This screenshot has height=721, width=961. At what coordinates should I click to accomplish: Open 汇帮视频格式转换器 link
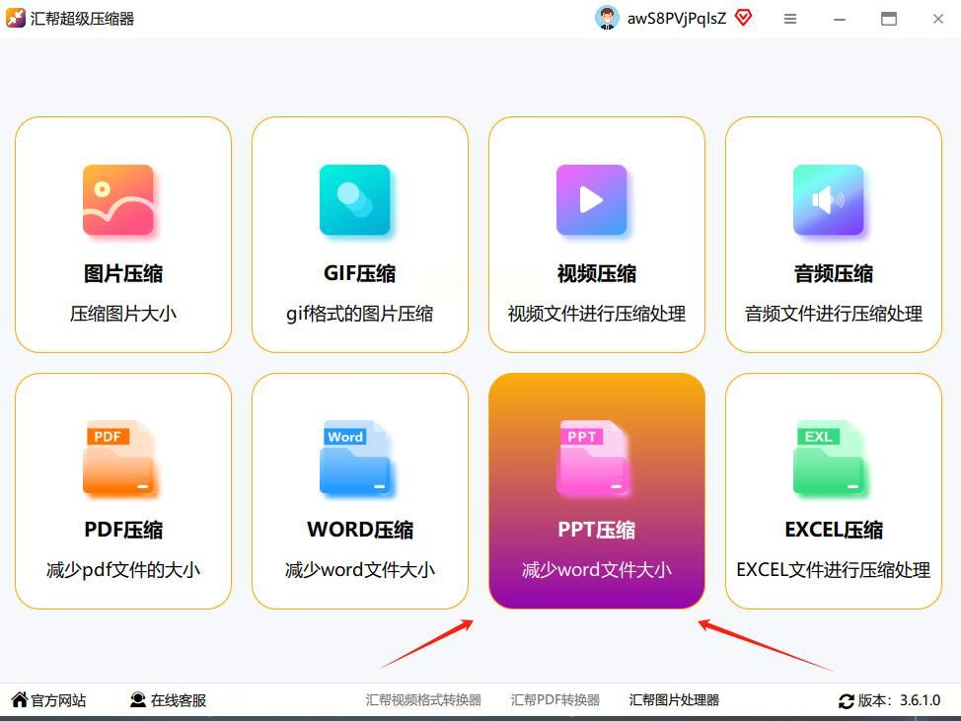point(423,699)
